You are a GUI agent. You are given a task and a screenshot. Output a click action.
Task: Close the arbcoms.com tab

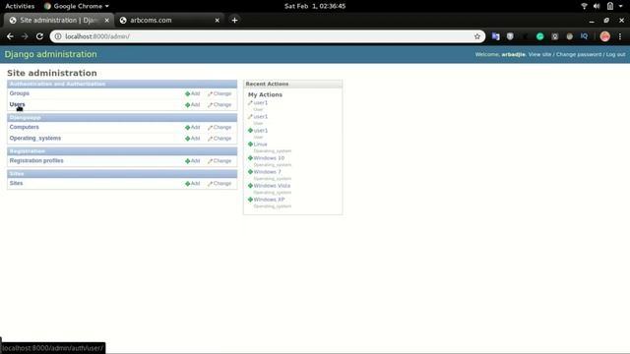tap(217, 20)
